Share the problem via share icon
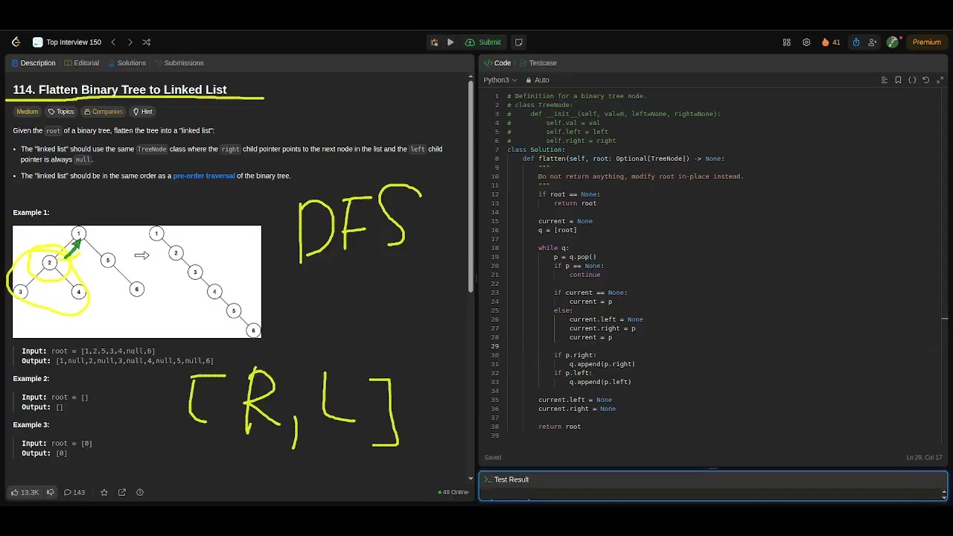The height and width of the screenshot is (536, 953). 122,492
